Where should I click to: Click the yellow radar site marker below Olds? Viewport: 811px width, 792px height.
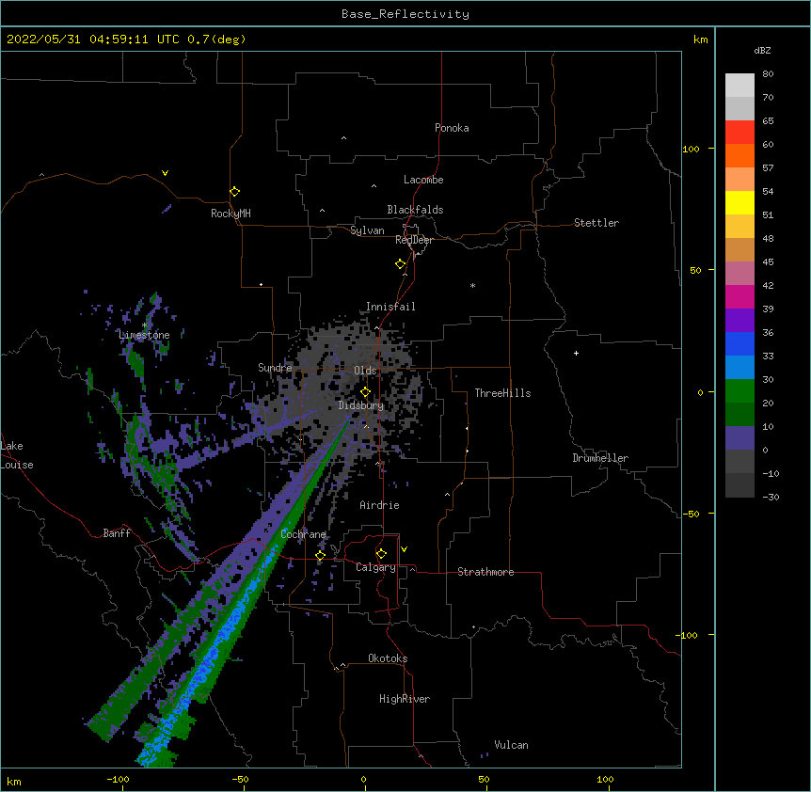pyautogui.click(x=365, y=392)
